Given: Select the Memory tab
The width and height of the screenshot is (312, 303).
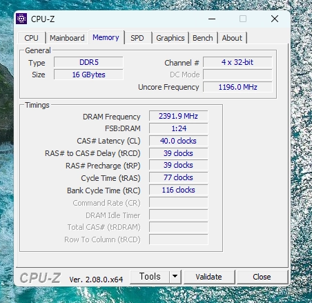Looking at the screenshot, I should pyautogui.click(x=106, y=37).
